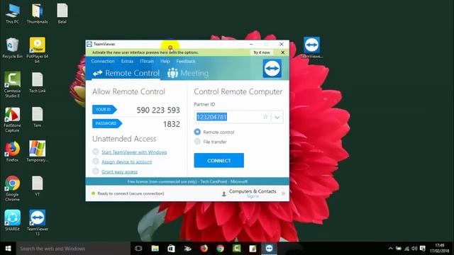Viewport: 454px width, 255px height.
Task: Toggle Start TeamViewer with Windows checkbox
Action: click(96, 152)
